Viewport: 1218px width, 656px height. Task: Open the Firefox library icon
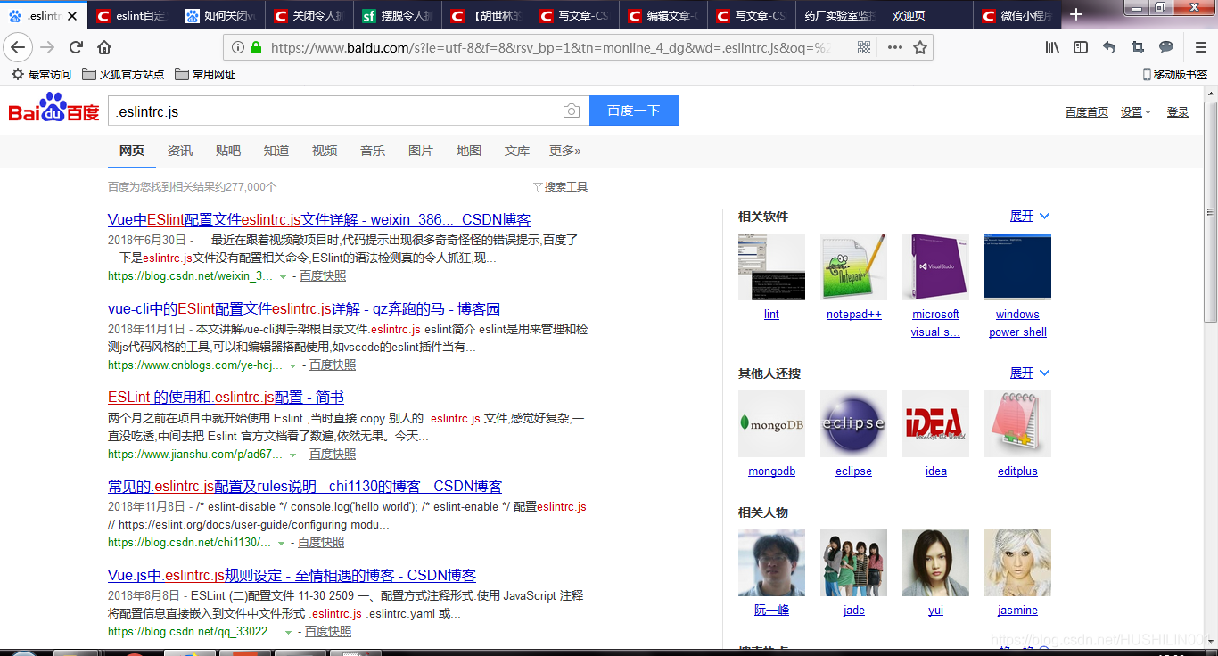[x=1053, y=47]
